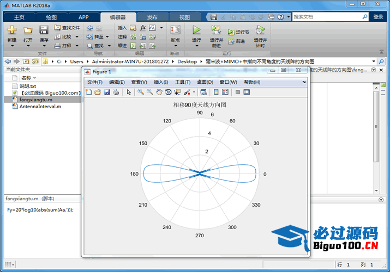Toggle the Brush data tool
The width and height of the screenshot is (390, 272).
point(187,92)
